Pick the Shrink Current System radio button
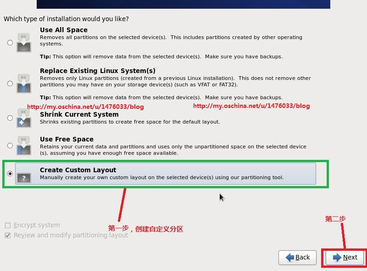Viewport: 367px width, 271px height. point(10,118)
